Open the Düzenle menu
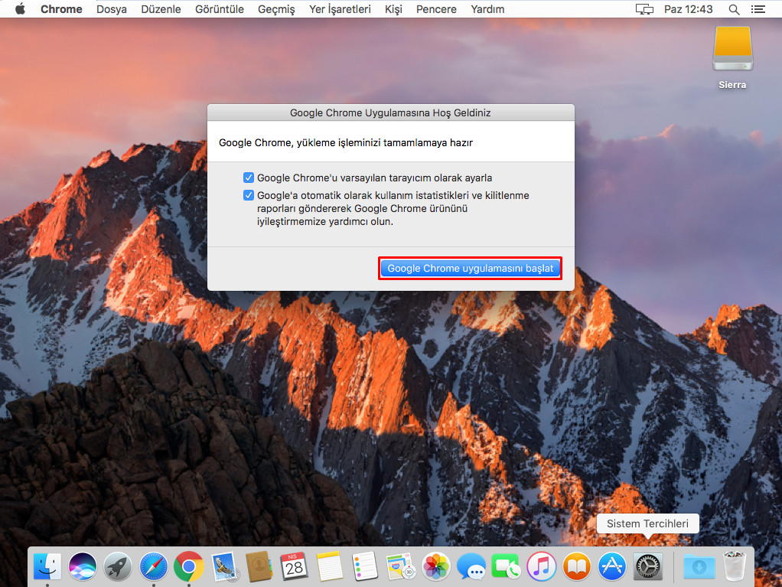 (161, 9)
